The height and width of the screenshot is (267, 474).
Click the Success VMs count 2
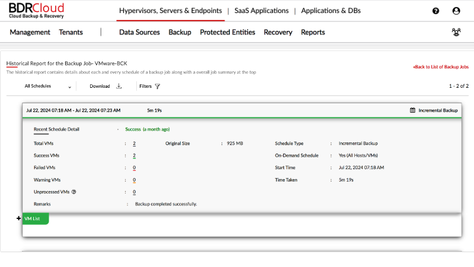pos(134,155)
